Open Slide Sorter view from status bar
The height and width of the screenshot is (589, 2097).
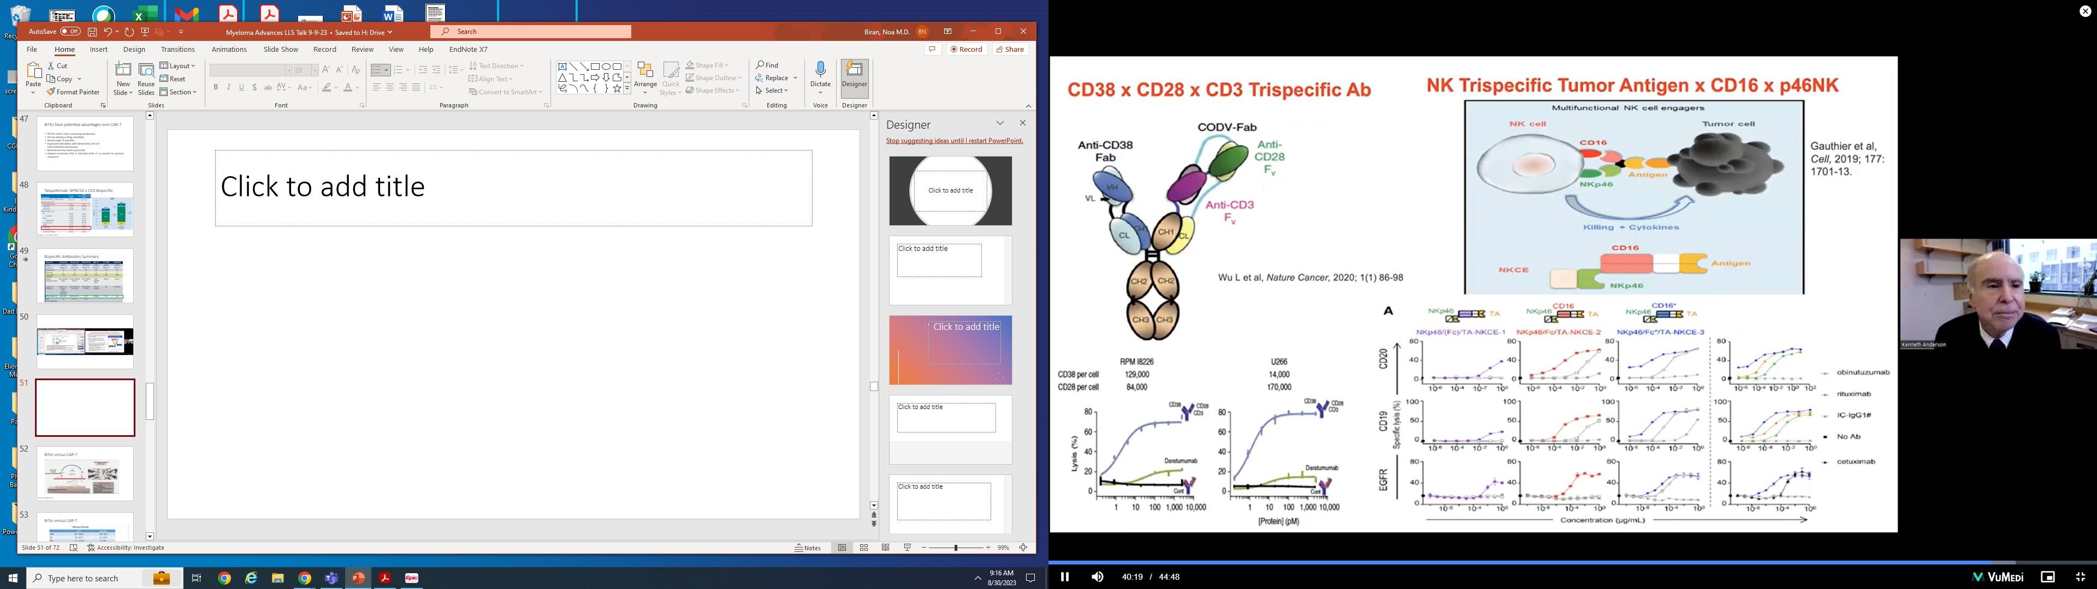click(864, 548)
